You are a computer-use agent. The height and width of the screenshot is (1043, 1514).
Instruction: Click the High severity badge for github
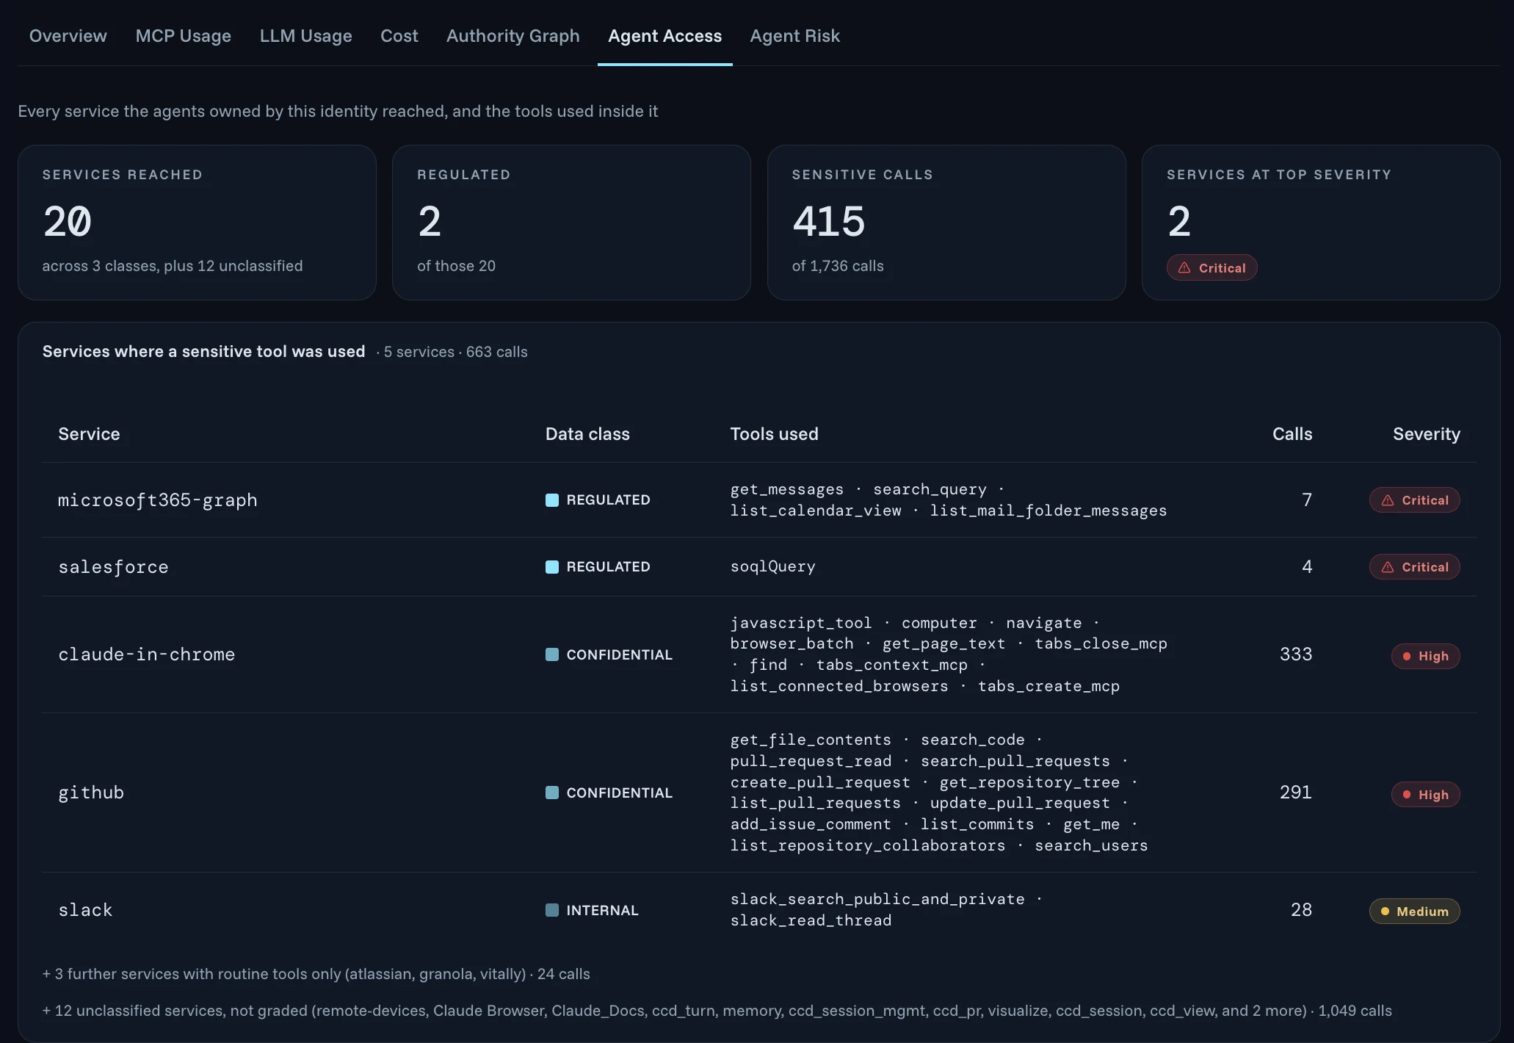point(1425,795)
